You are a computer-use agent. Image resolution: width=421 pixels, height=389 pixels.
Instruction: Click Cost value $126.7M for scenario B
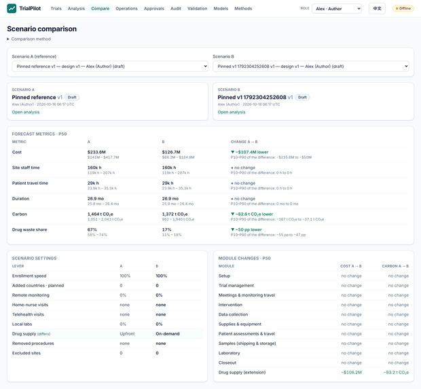pos(171,152)
